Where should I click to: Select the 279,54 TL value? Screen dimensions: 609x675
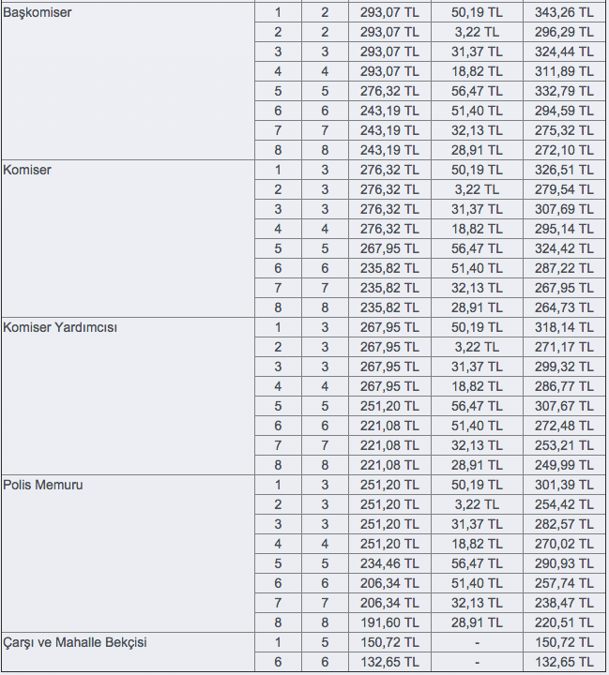(566, 189)
